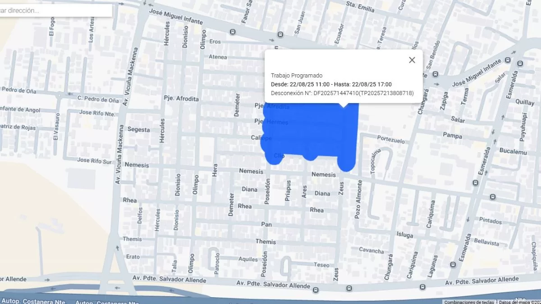
Task: Click the Portezuelo street label
Action: pos(390,140)
